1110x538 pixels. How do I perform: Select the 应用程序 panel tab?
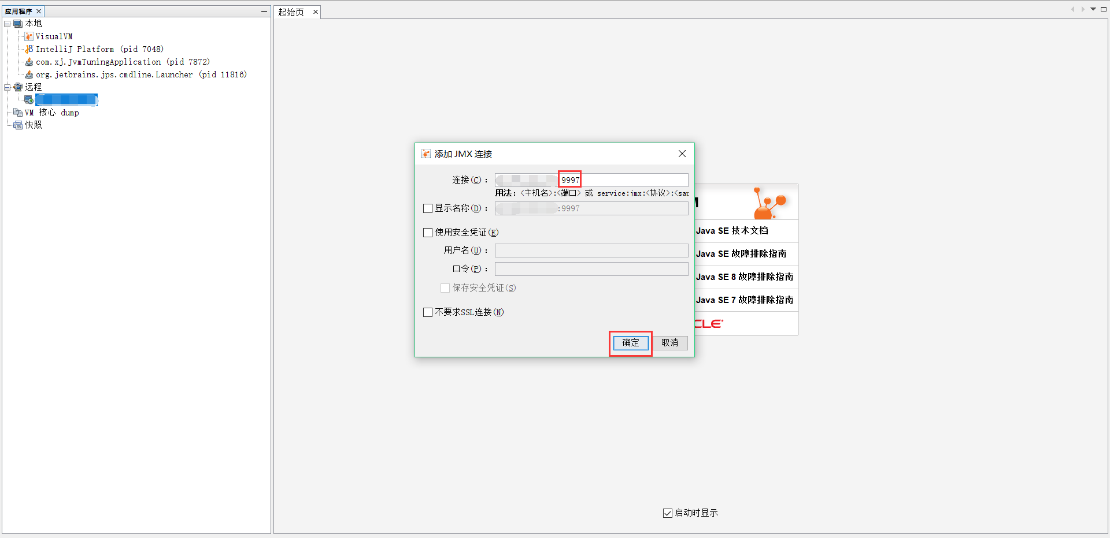pos(19,10)
